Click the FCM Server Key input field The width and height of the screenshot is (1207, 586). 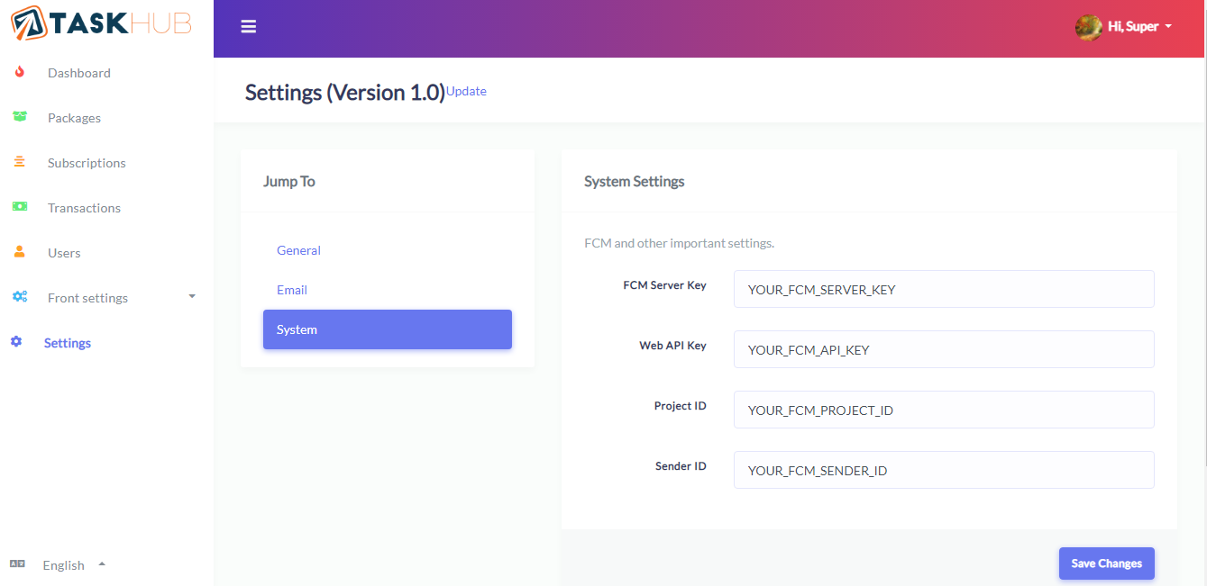[943, 289]
